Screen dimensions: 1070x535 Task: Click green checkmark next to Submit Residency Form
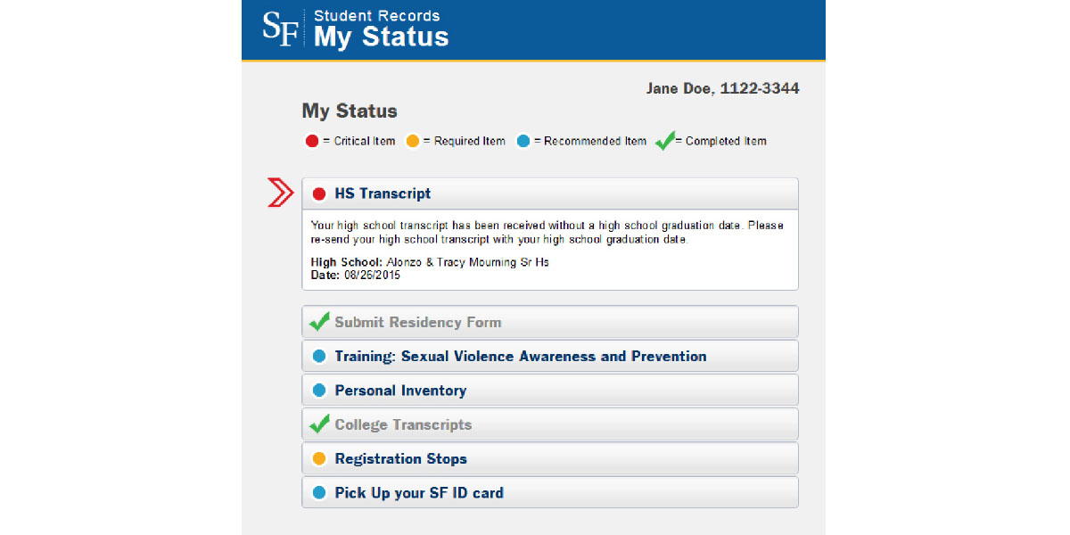coord(319,321)
